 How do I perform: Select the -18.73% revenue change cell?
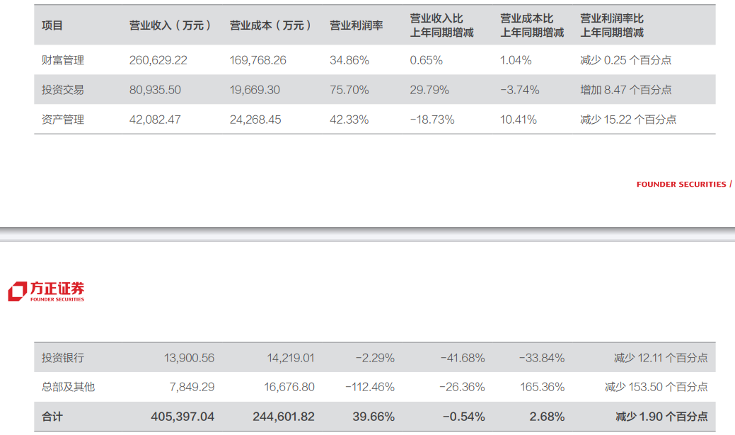point(432,120)
